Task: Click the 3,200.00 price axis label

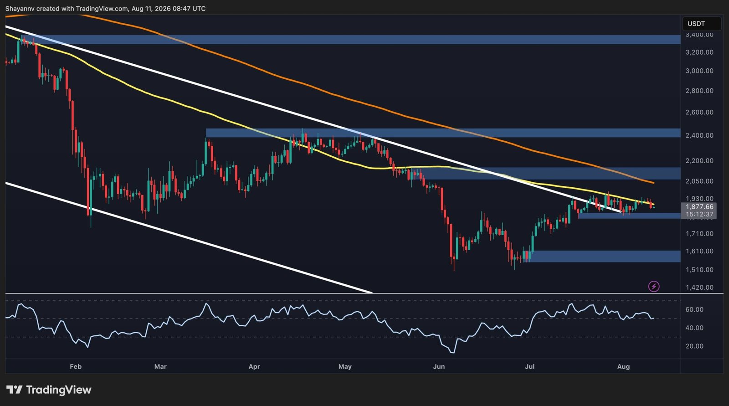Action: 699,52
